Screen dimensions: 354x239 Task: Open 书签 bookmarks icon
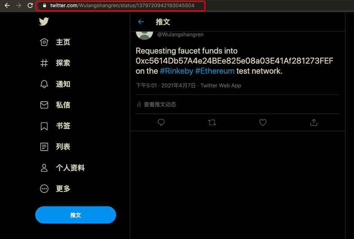tap(44, 126)
